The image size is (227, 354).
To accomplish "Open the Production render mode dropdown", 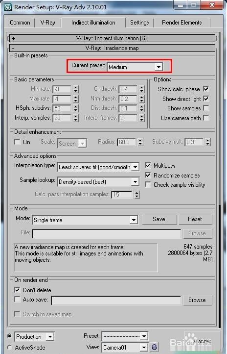I will coord(34,337).
